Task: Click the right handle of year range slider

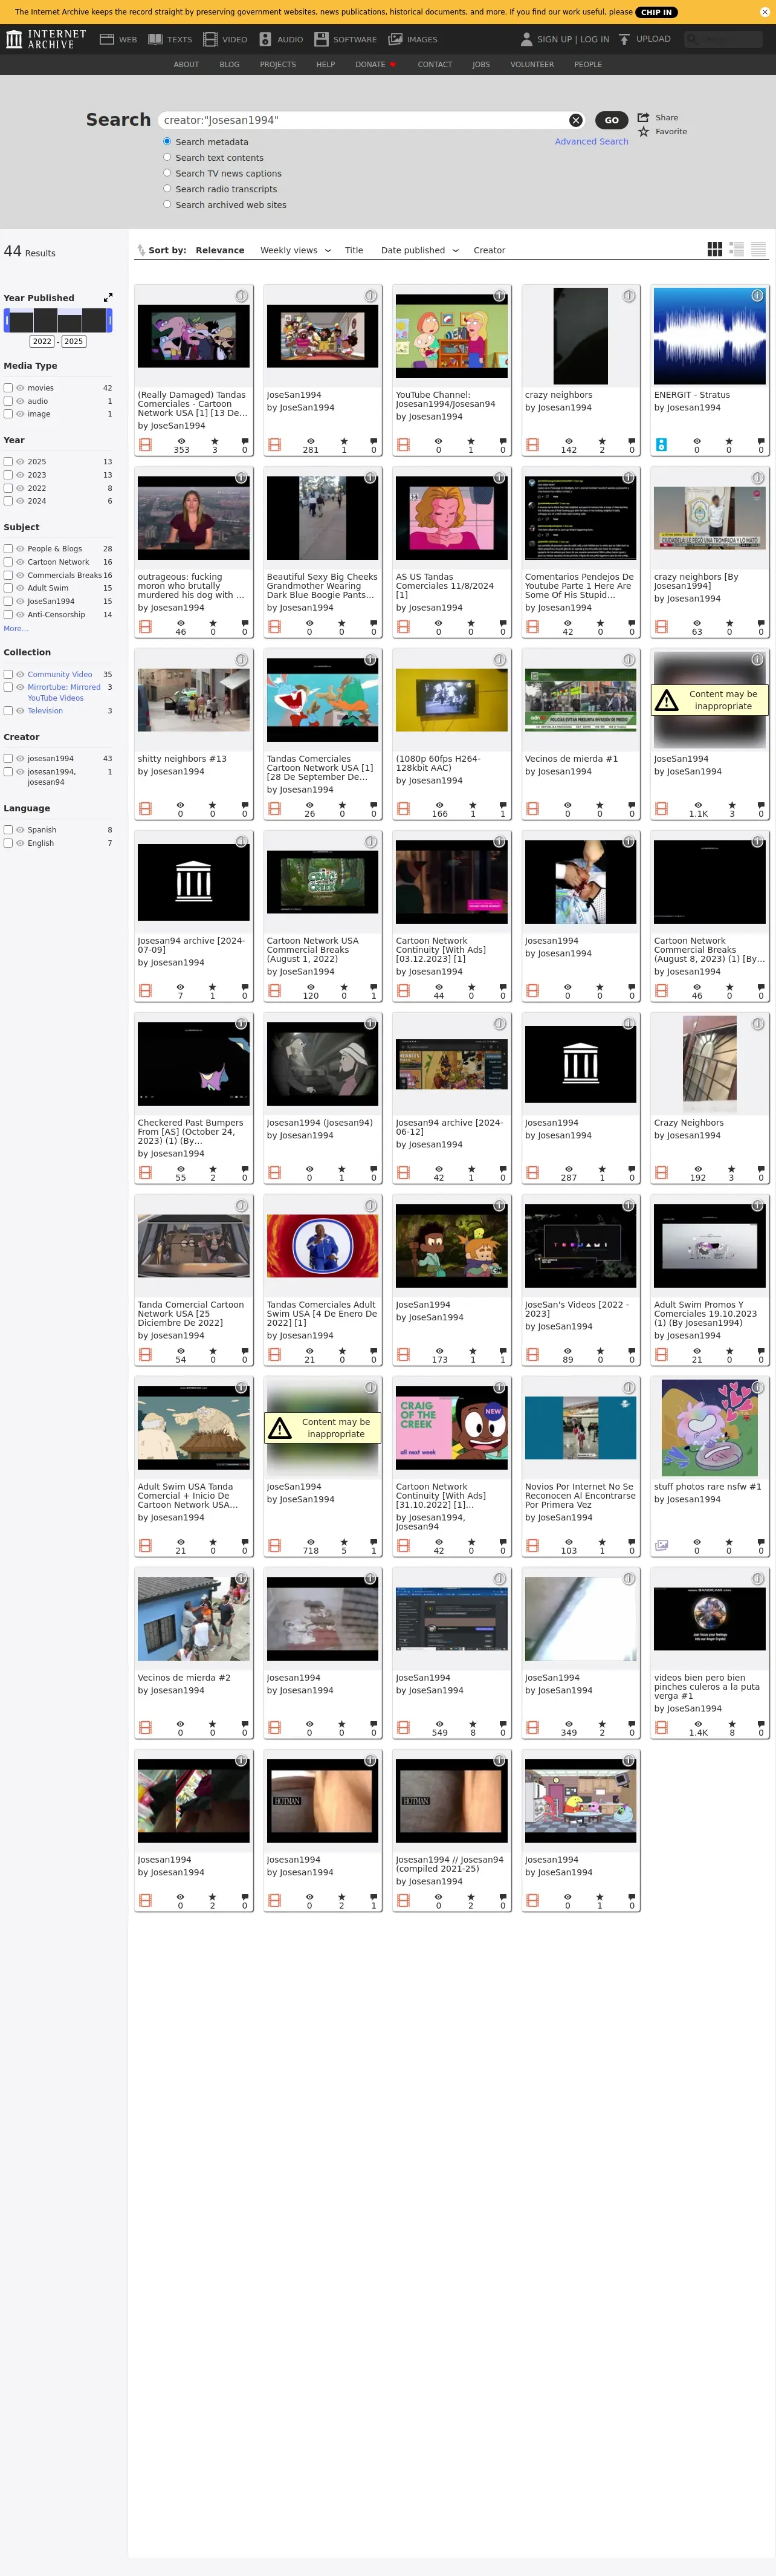Action: tap(109, 320)
